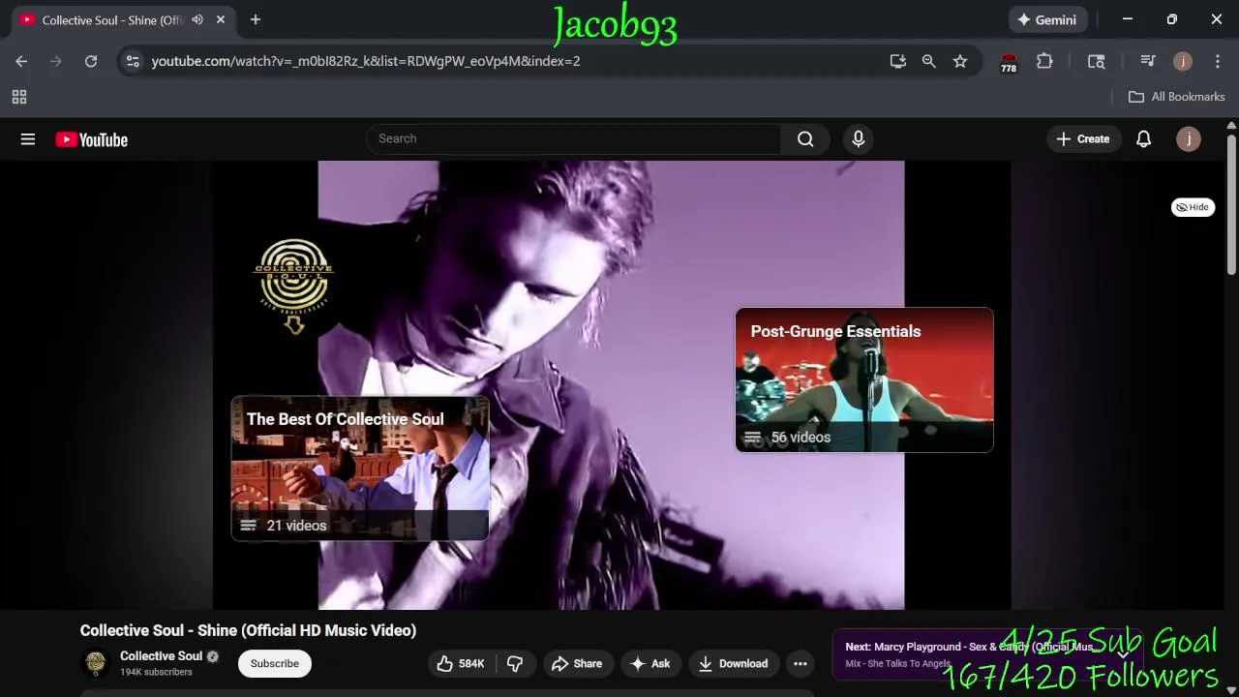This screenshot has width=1239, height=697.
Task: Go back with the browser back arrow
Action: point(21,61)
